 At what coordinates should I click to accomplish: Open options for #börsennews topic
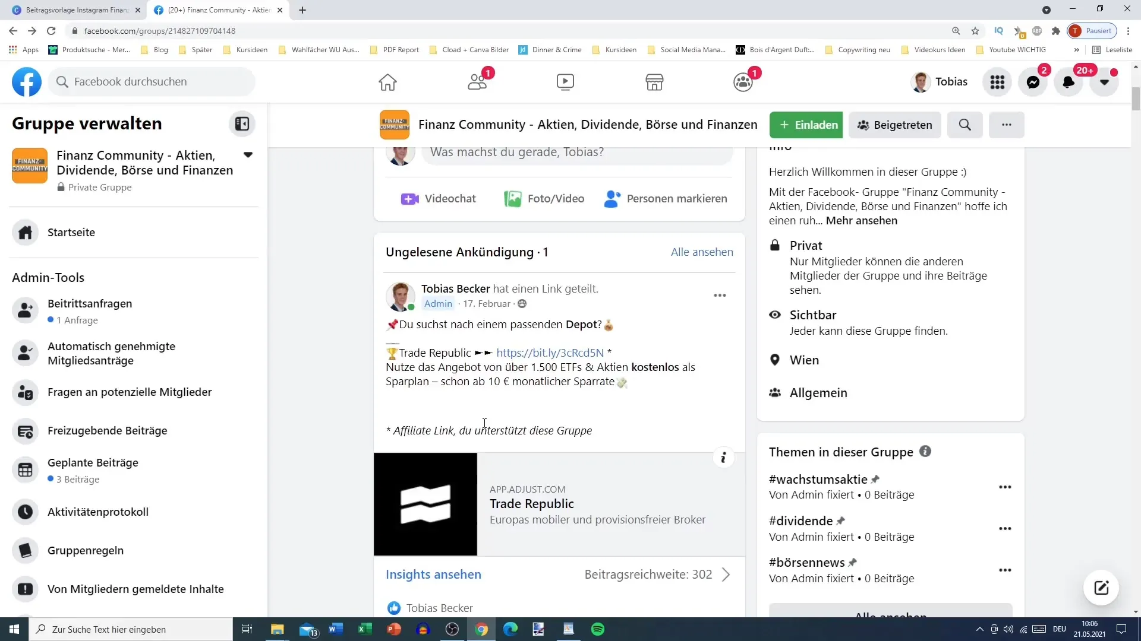1005,570
